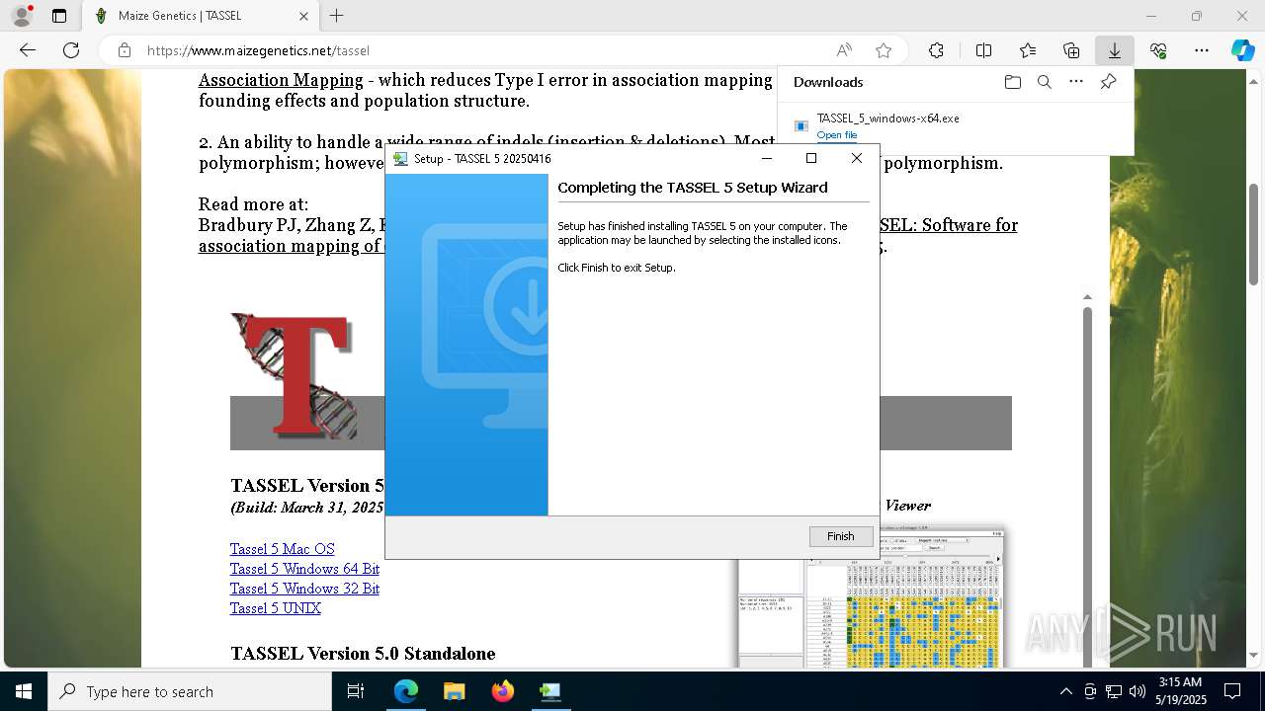Refresh the Maize Genetics page
The image size is (1265, 711).
click(x=71, y=50)
